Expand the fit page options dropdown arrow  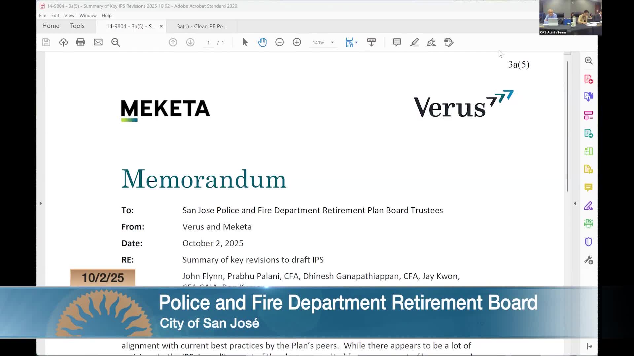coord(356,43)
